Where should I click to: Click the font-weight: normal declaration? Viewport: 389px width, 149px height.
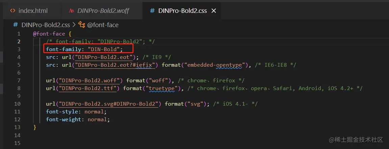pos(78,120)
